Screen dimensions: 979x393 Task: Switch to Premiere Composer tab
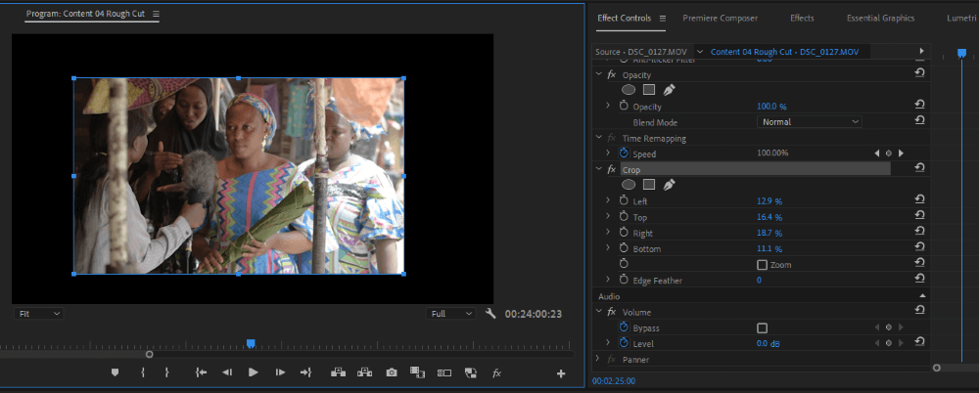[720, 19]
